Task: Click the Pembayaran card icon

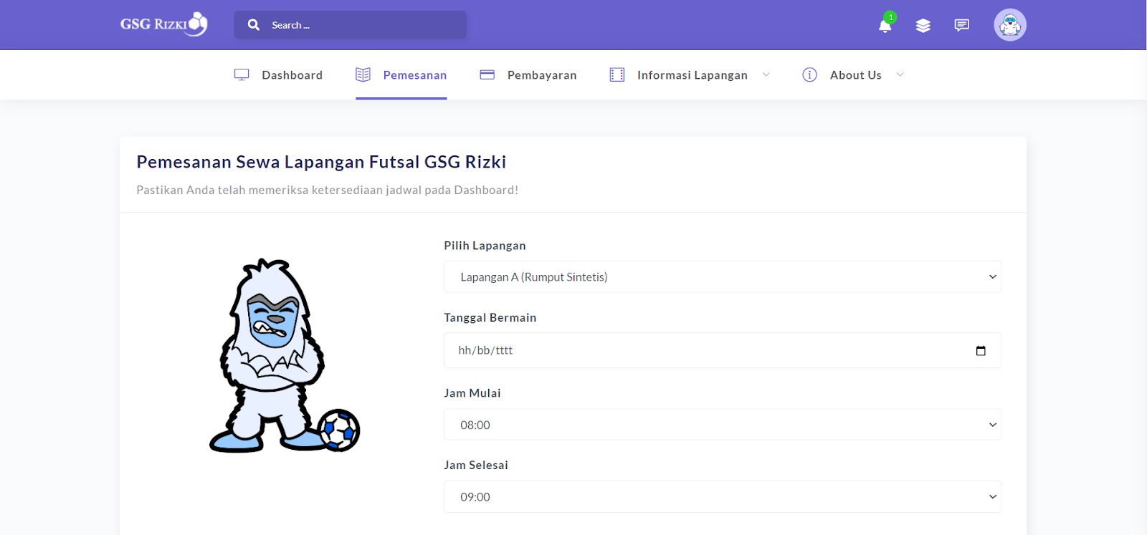Action: click(487, 74)
